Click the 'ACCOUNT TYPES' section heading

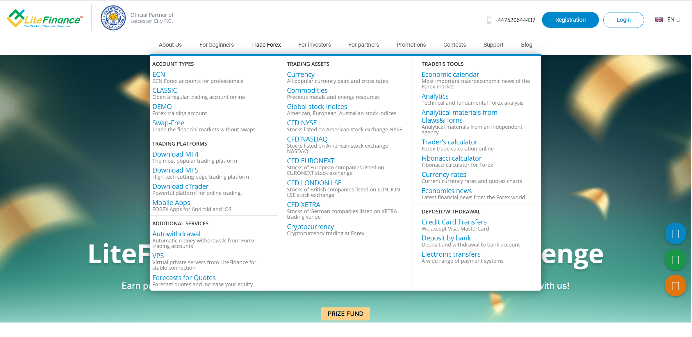tap(173, 64)
